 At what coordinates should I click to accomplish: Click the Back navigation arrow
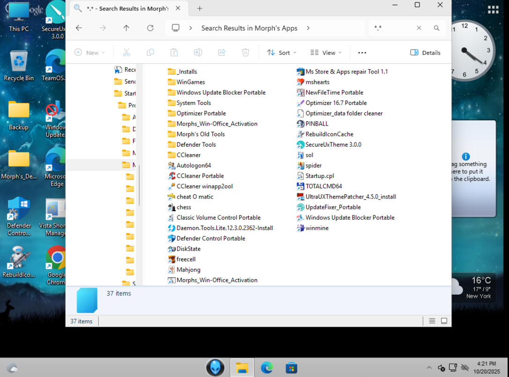[x=79, y=28]
